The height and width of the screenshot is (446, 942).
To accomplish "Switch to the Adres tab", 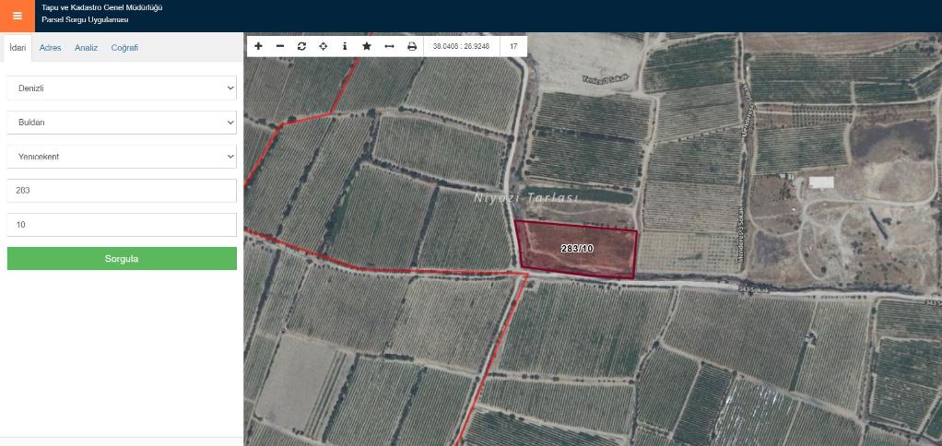I will pos(51,48).
